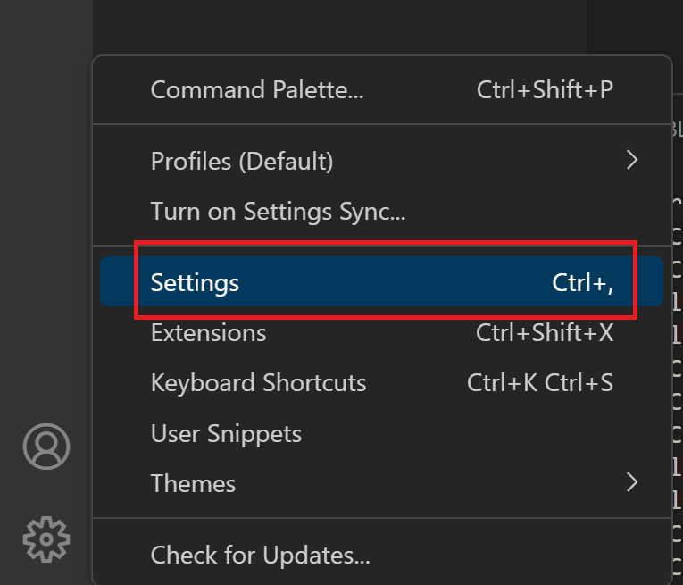Click the editor tab strip above the menu

pos(357,25)
